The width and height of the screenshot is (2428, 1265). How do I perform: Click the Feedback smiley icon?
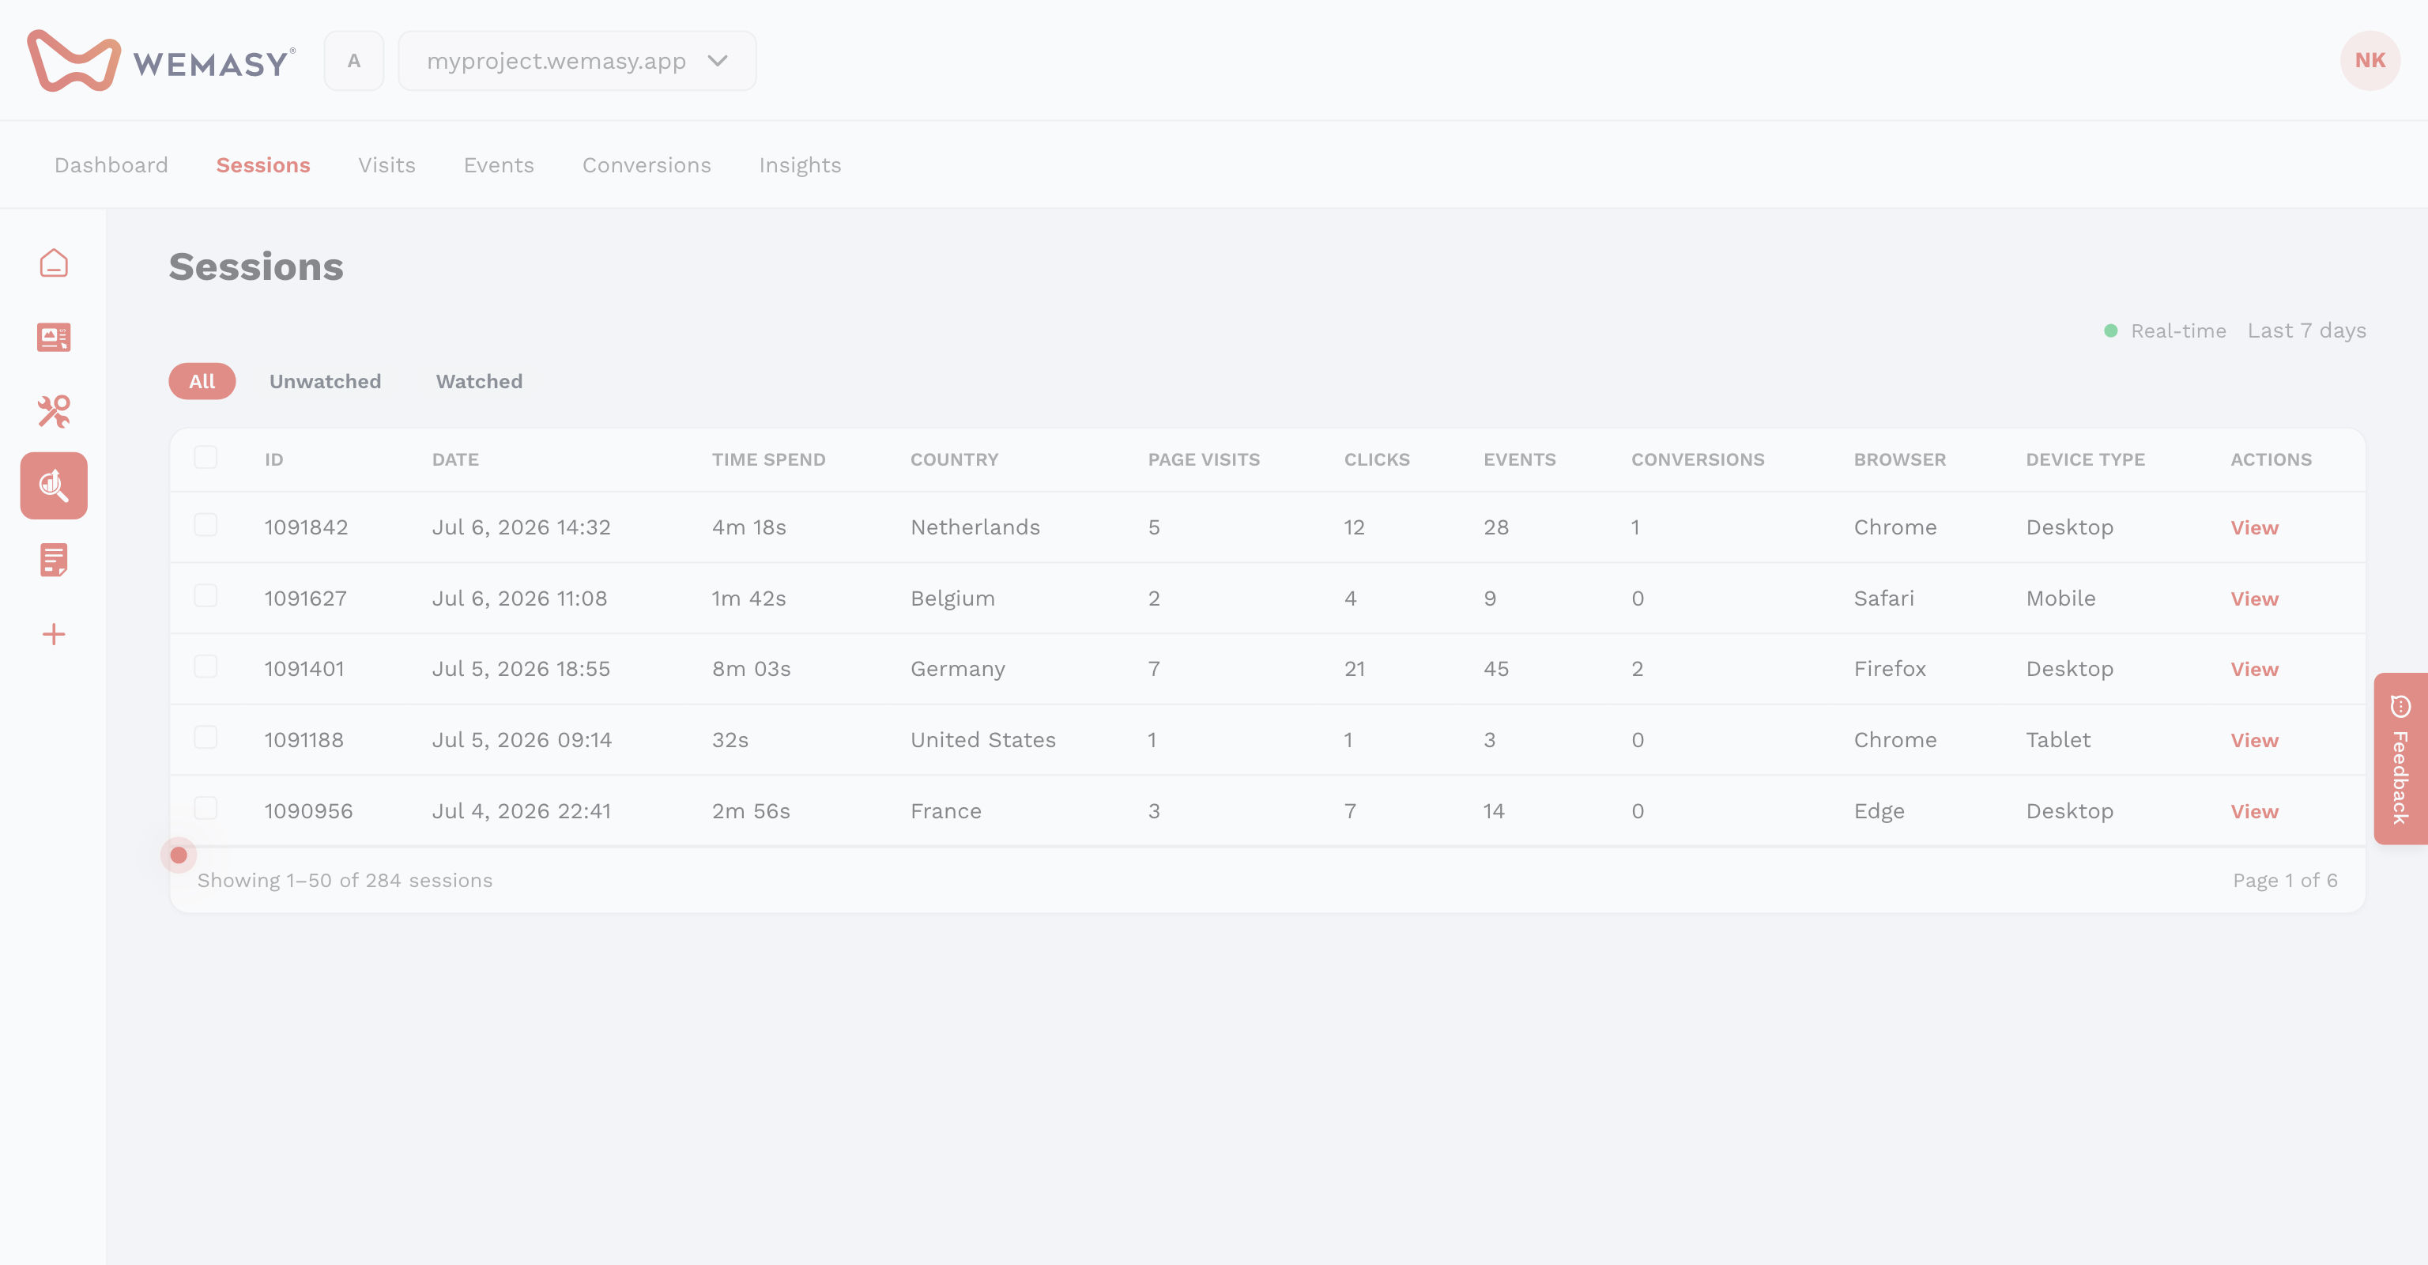click(x=2400, y=706)
